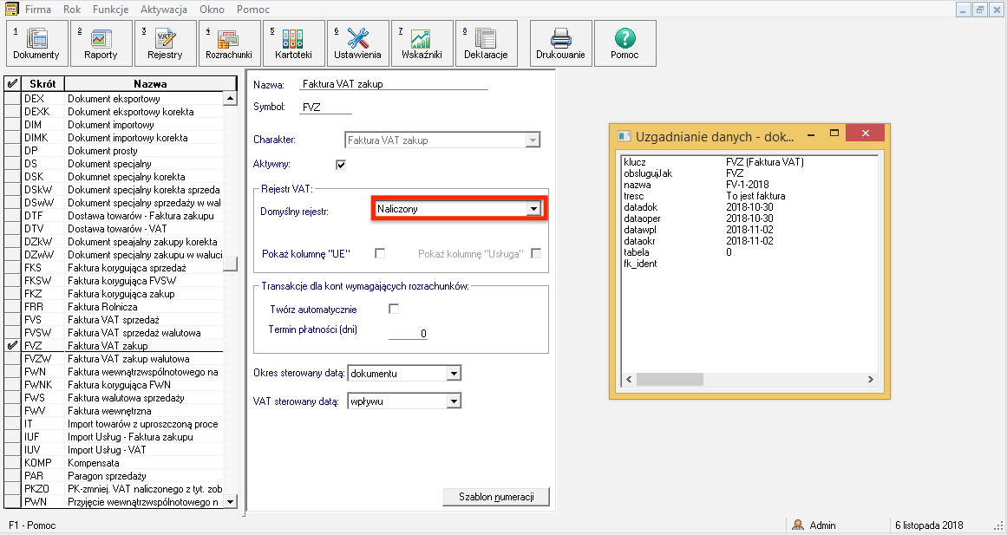Image resolution: width=1007 pixels, height=535 pixels.
Task: Uncheck the Aktywny checkbox
Action: (341, 164)
